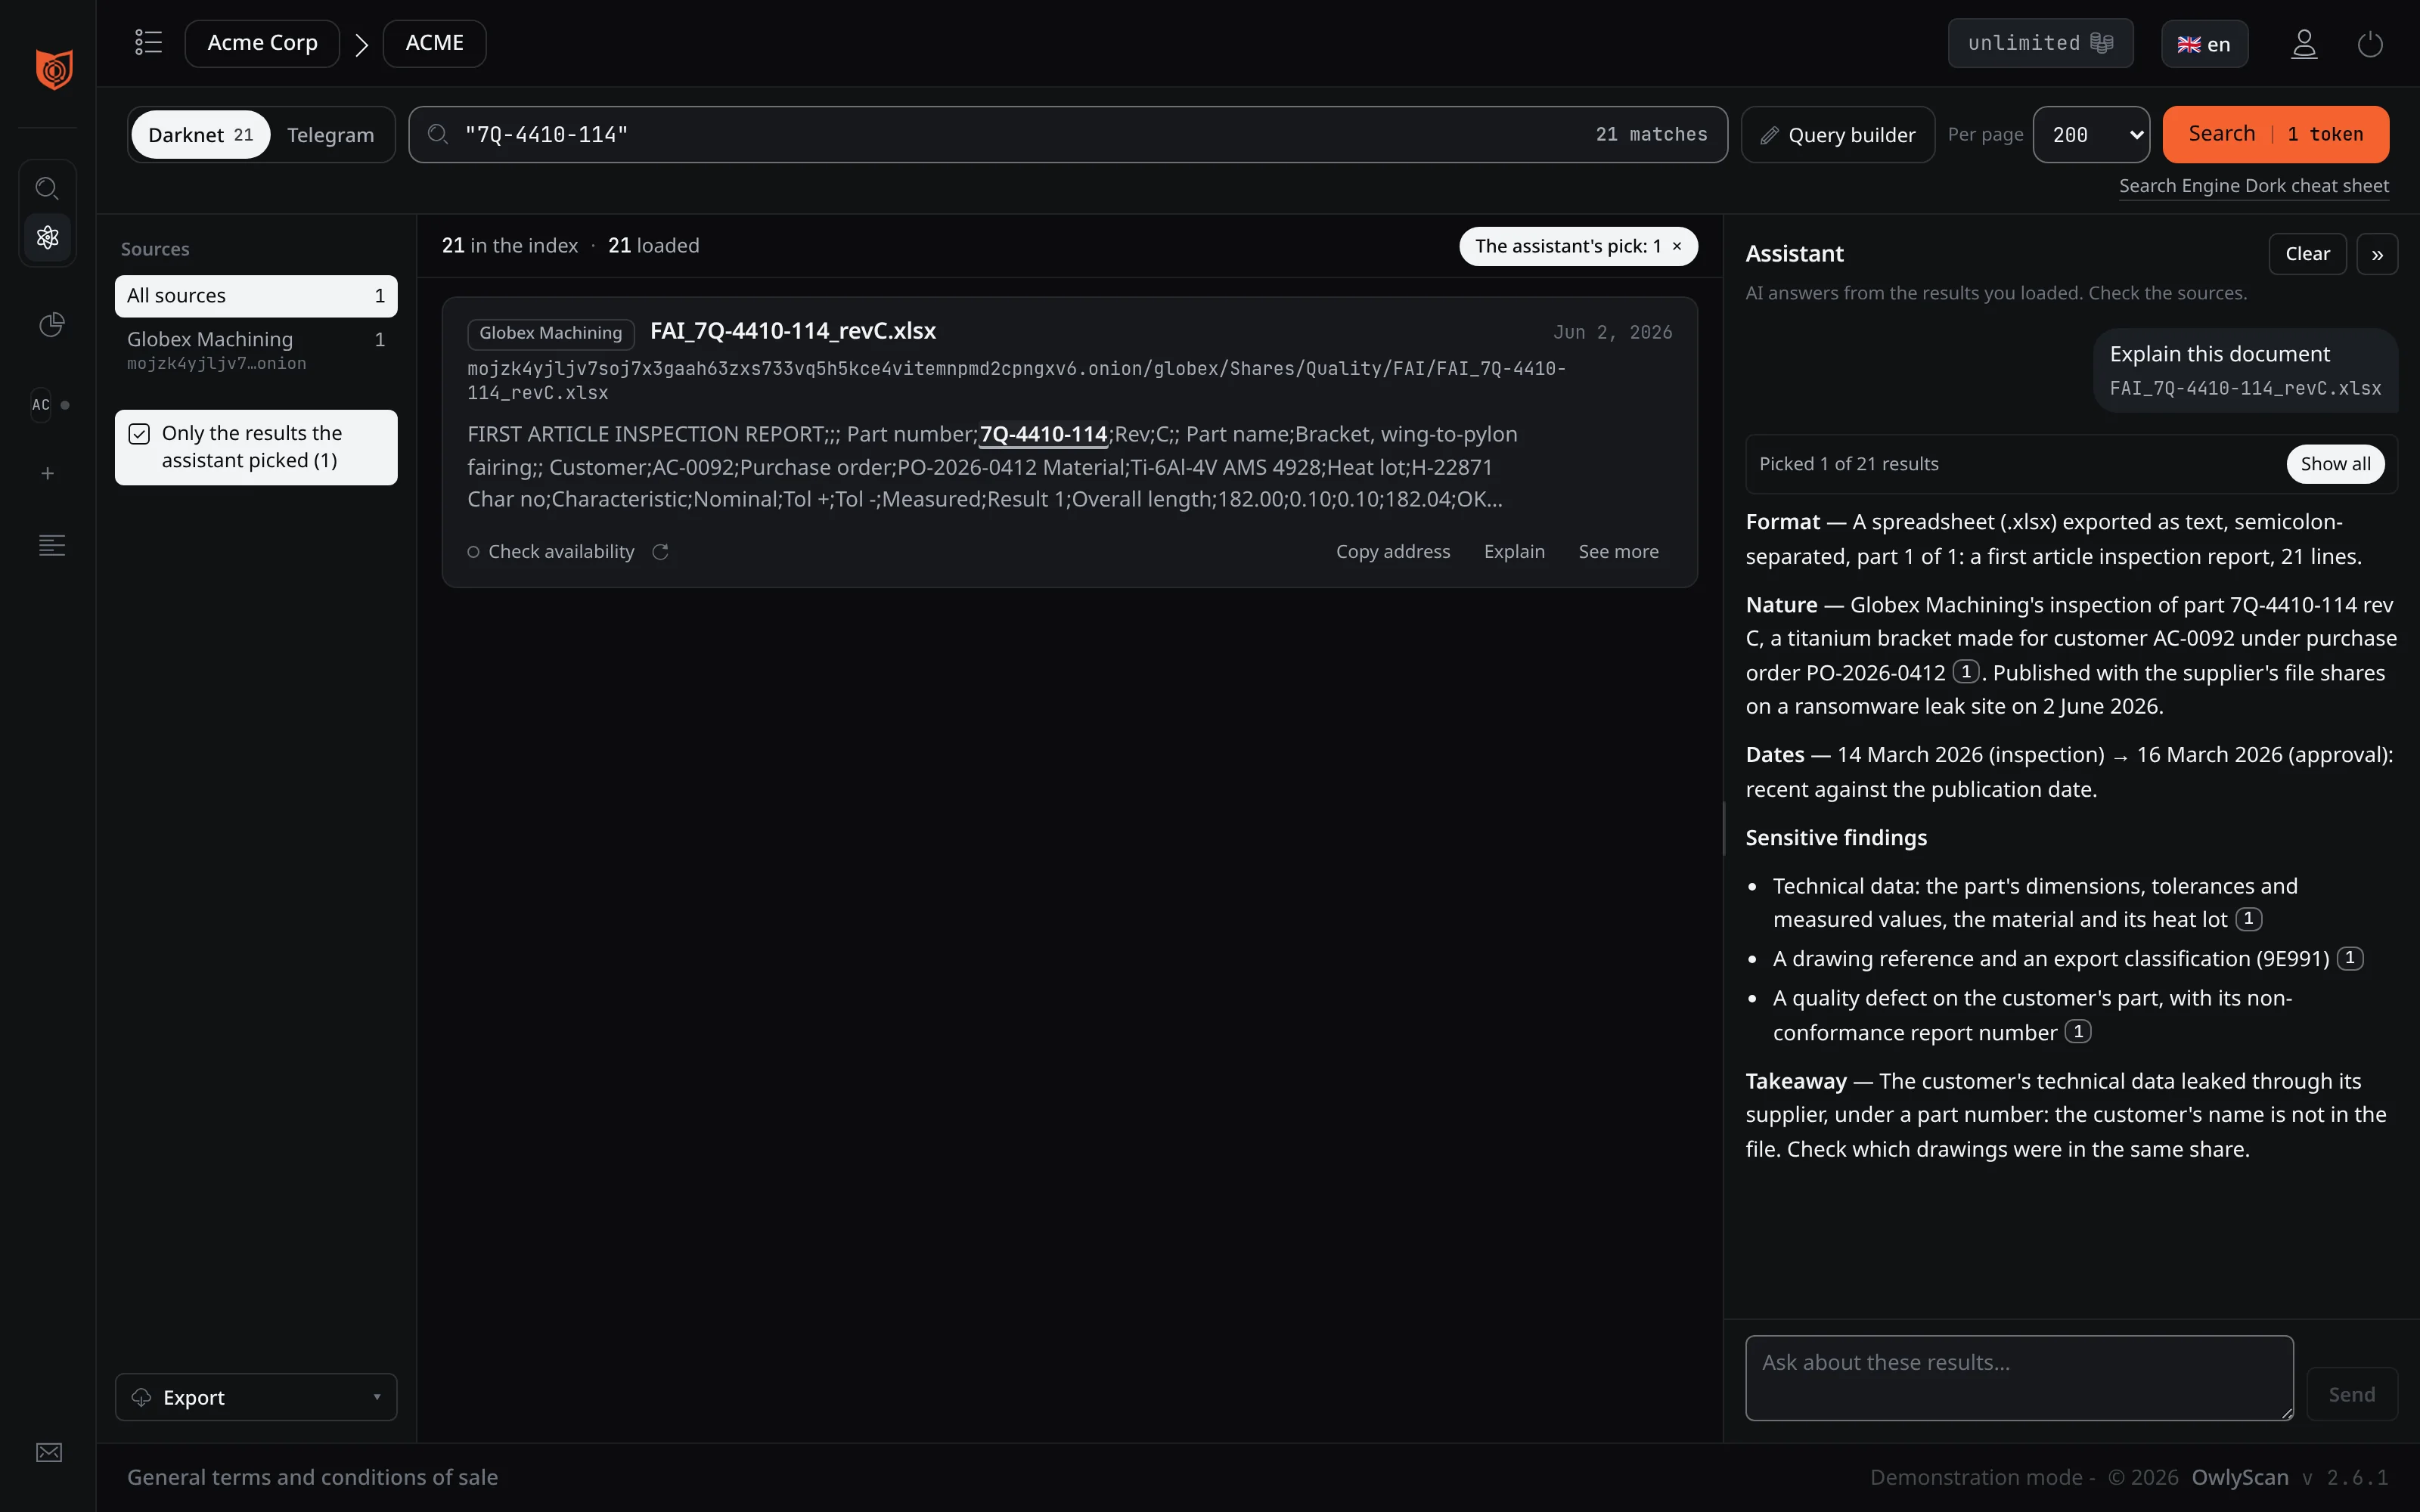Collapse the Assistant panel with the double chevron
The height and width of the screenshot is (1512, 2420).
point(2377,254)
